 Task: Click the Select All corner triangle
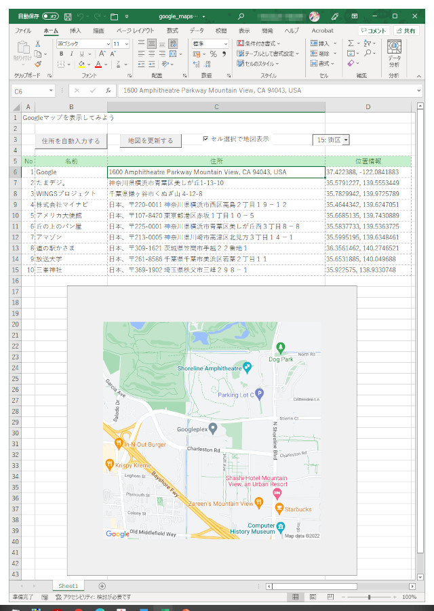(x=16, y=107)
